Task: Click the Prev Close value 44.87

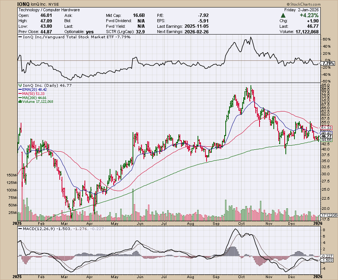Action: coord(46,32)
